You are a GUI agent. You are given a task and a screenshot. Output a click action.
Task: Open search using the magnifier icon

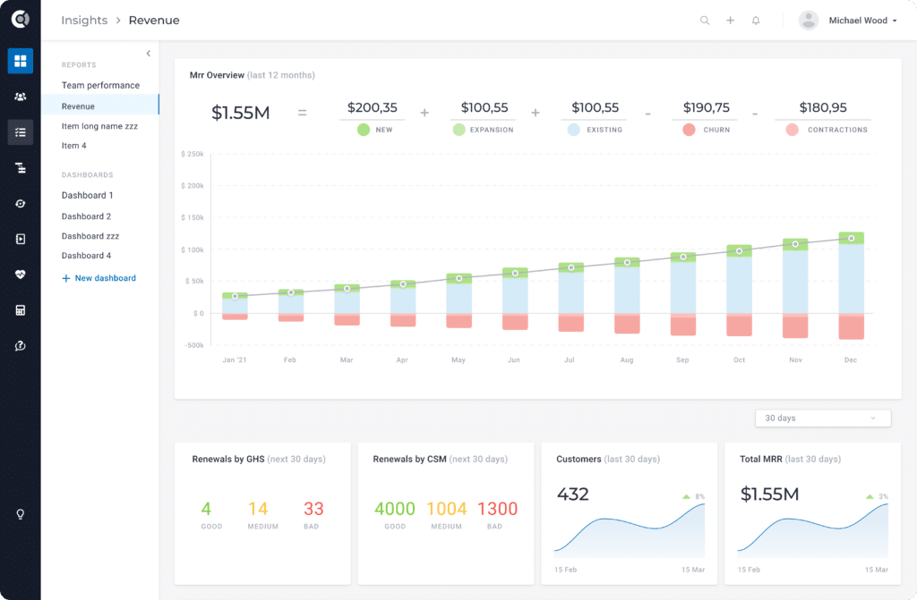[x=705, y=21]
